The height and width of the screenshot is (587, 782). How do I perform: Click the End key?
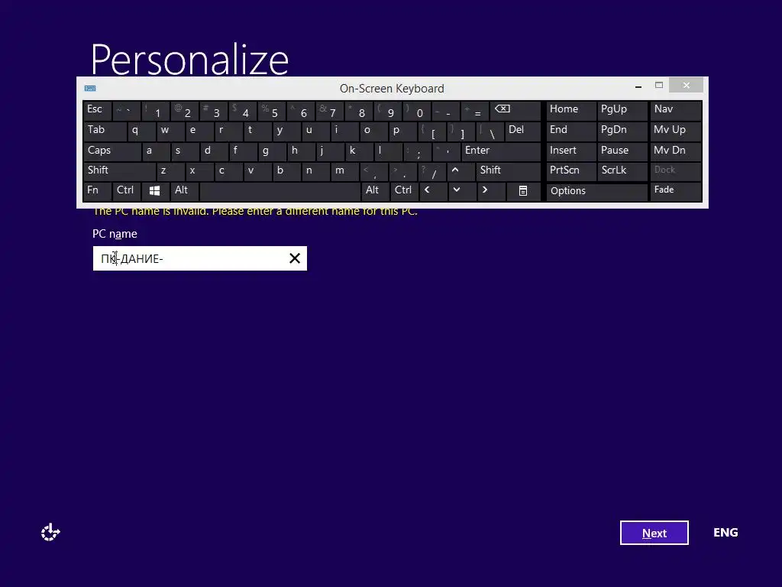[x=570, y=131]
